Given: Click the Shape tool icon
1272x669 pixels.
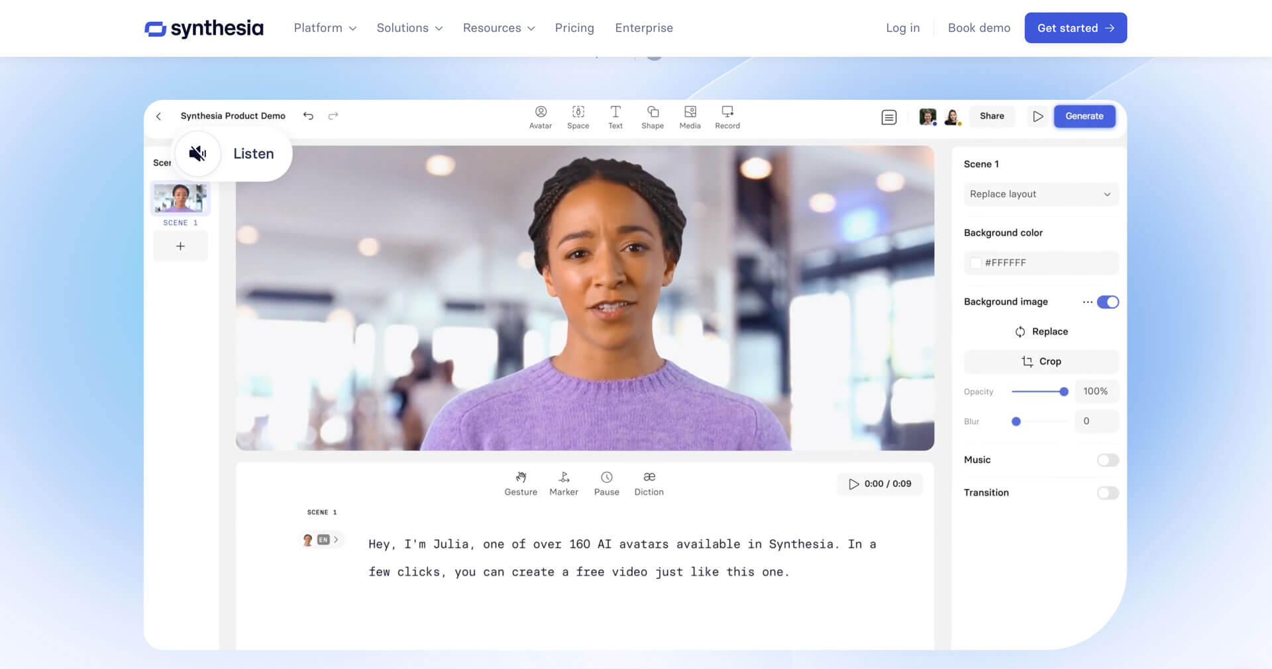Looking at the screenshot, I should point(653,116).
